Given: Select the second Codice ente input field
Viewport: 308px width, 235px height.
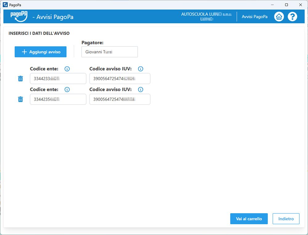Looking at the screenshot, I should point(58,99).
